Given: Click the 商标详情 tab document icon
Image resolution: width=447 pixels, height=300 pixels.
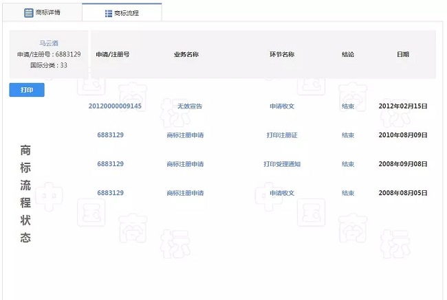Looking at the screenshot, I should [x=28, y=12].
